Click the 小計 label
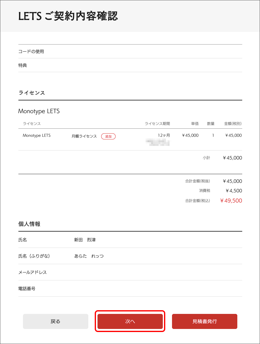The width and height of the screenshot is (260, 344). [206, 158]
